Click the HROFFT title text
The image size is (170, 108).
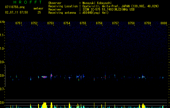coord(28,2)
